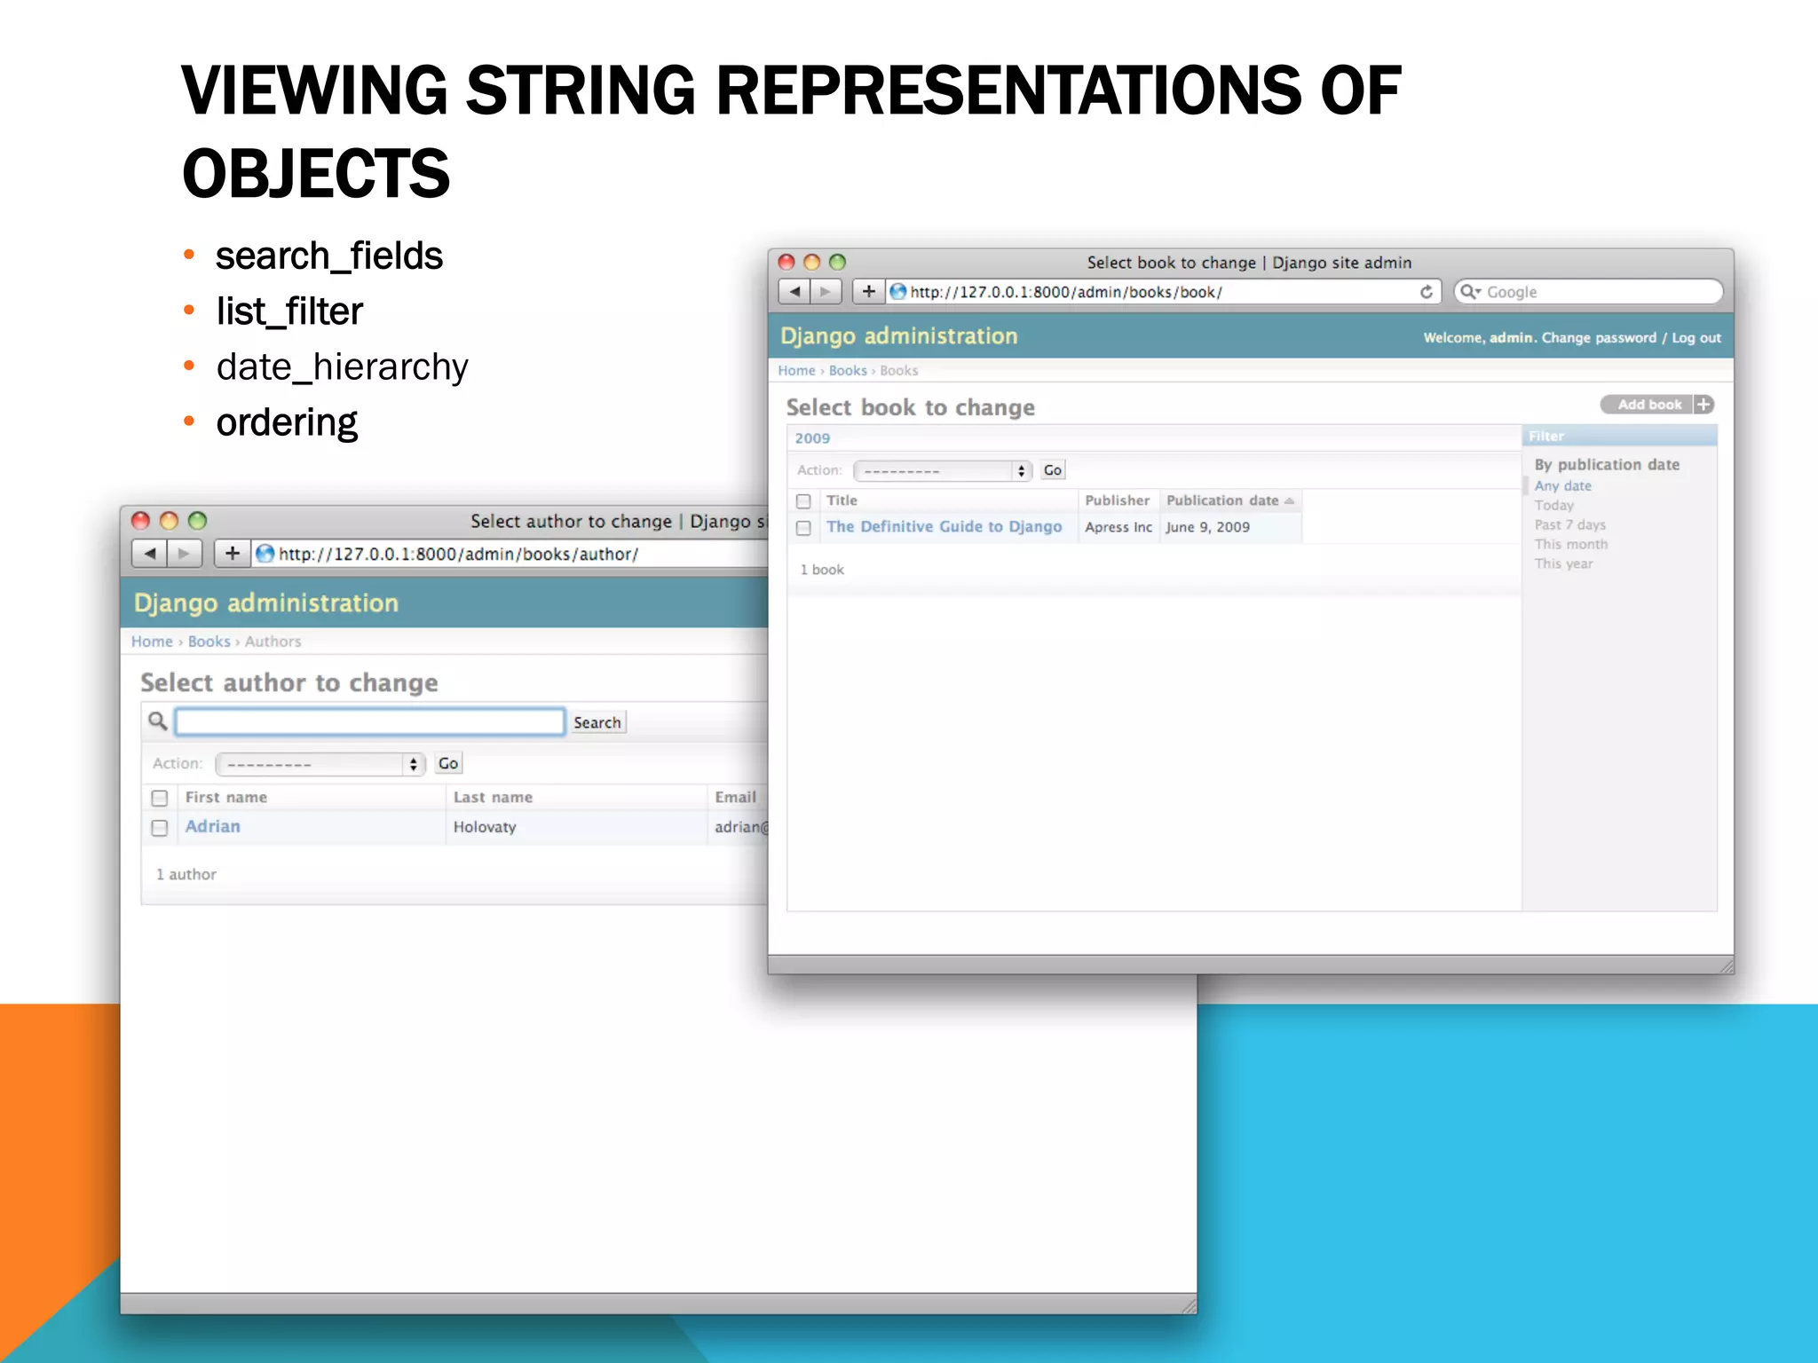
Task: Filter publication date by Today
Action: (x=1553, y=506)
